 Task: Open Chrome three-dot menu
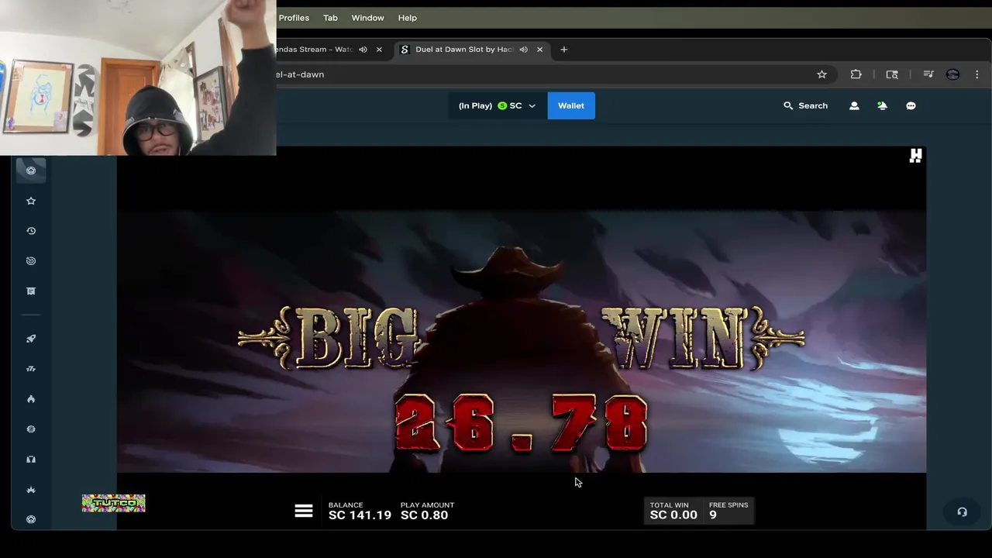click(x=976, y=74)
